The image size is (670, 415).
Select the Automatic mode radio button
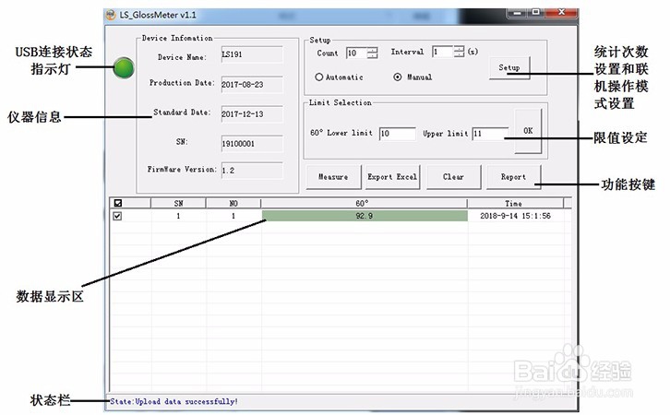[318, 77]
